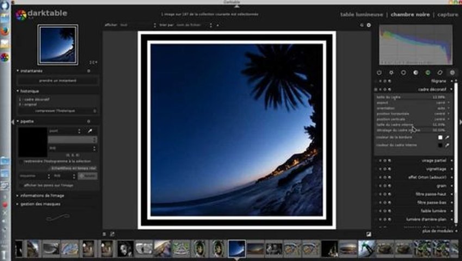Expand gestion des masques section

40,204
